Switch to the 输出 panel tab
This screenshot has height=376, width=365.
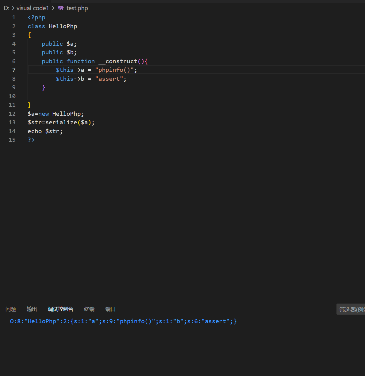[x=32, y=309]
